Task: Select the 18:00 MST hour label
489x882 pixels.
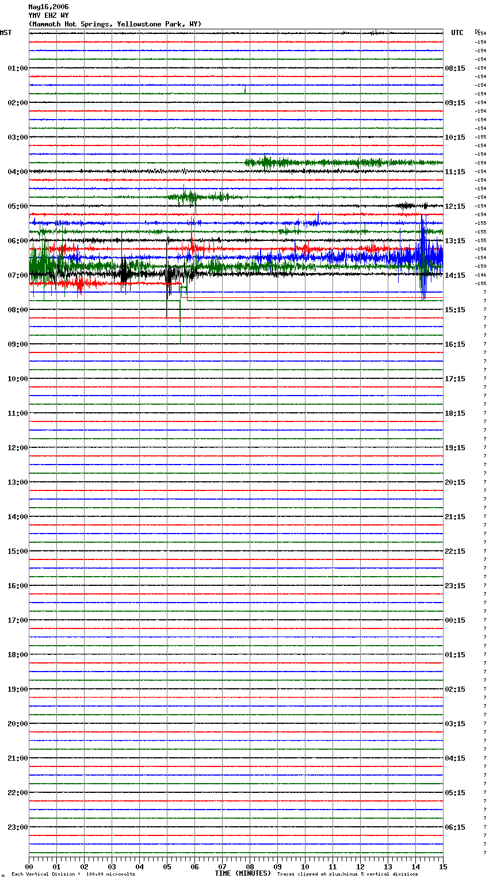Action: [x=18, y=655]
